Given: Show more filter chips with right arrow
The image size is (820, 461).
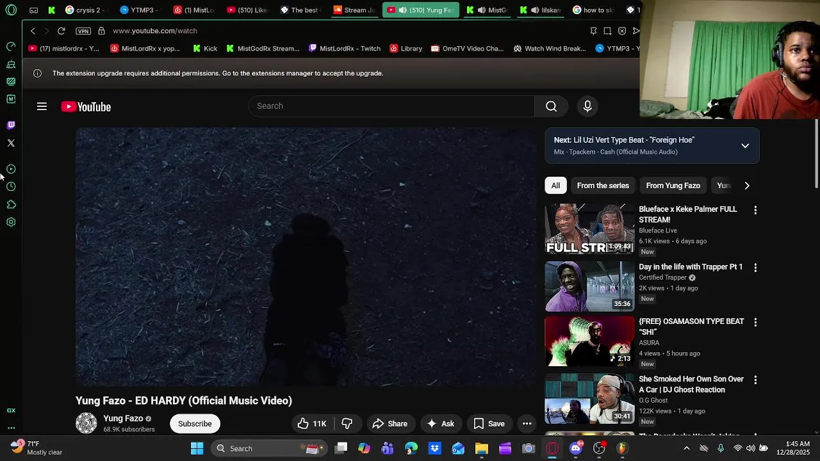Looking at the screenshot, I should pyautogui.click(x=746, y=186).
